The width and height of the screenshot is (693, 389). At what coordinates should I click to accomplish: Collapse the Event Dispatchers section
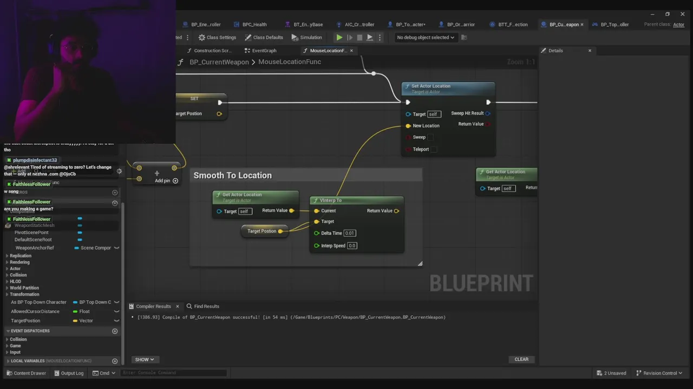(8, 331)
